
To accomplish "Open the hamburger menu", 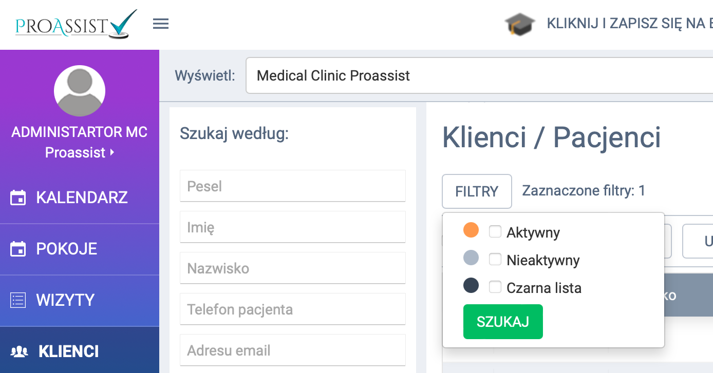I will 160,24.
